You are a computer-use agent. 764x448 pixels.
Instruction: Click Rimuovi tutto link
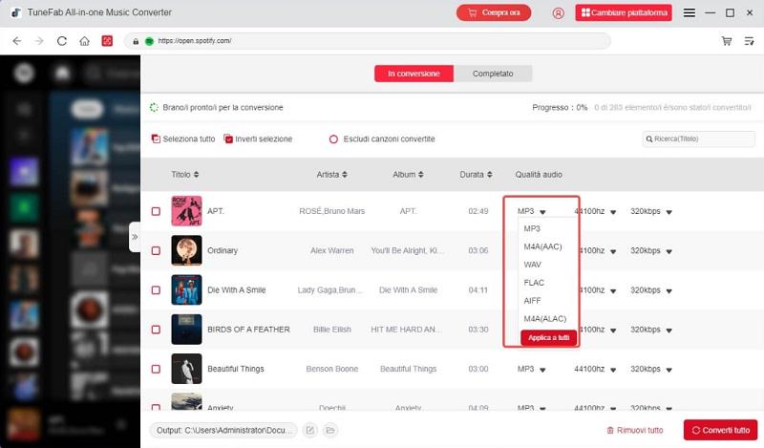(x=635, y=431)
